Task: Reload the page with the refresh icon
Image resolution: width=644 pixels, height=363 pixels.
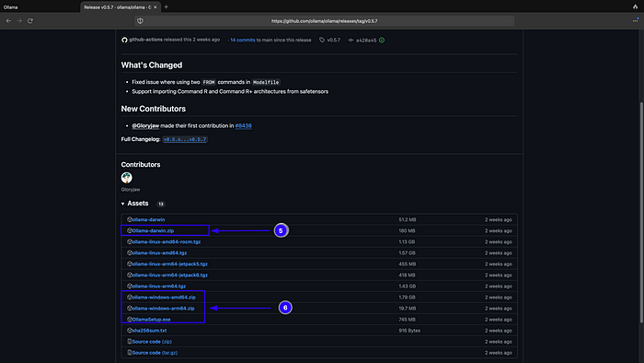Action: [x=30, y=21]
